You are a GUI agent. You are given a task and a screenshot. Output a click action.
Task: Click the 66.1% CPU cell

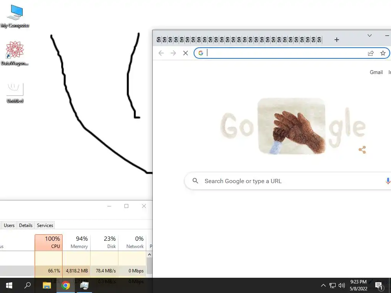[48, 271]
